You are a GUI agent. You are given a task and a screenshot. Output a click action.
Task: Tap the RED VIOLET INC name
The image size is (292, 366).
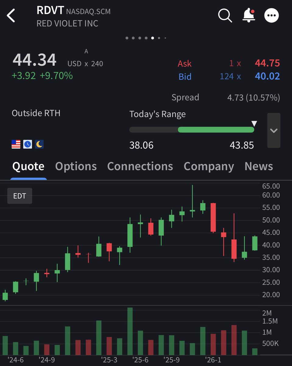(x=67, y=23)
